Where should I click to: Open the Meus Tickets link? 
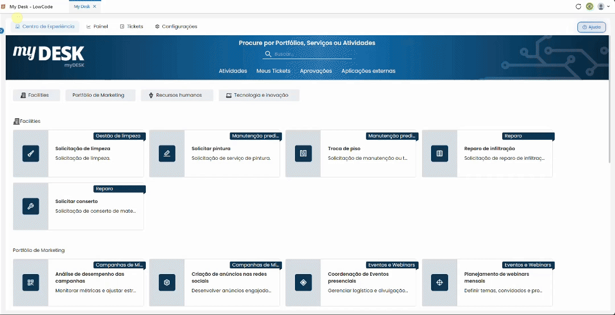point(273,71)
